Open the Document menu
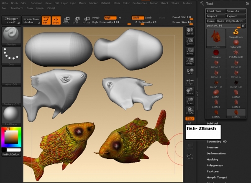The height and width of the screenshot is (183, 251). coord(36,3)
